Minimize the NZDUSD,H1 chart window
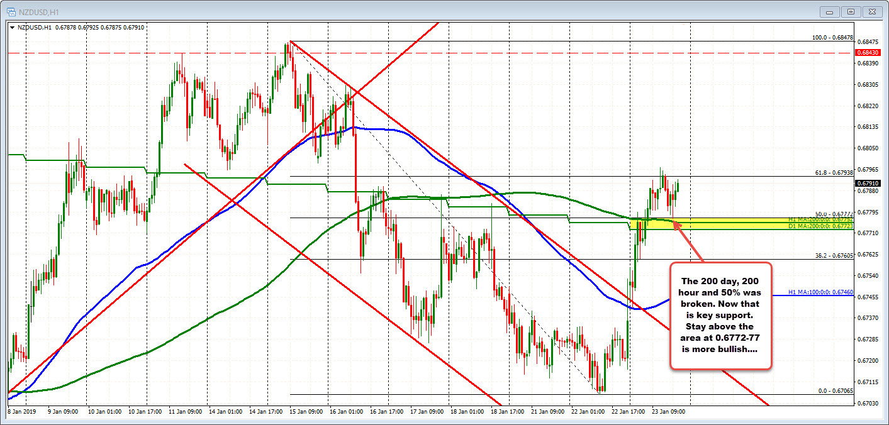This screenshot has height=425, width=889. [x=829, y=12]
